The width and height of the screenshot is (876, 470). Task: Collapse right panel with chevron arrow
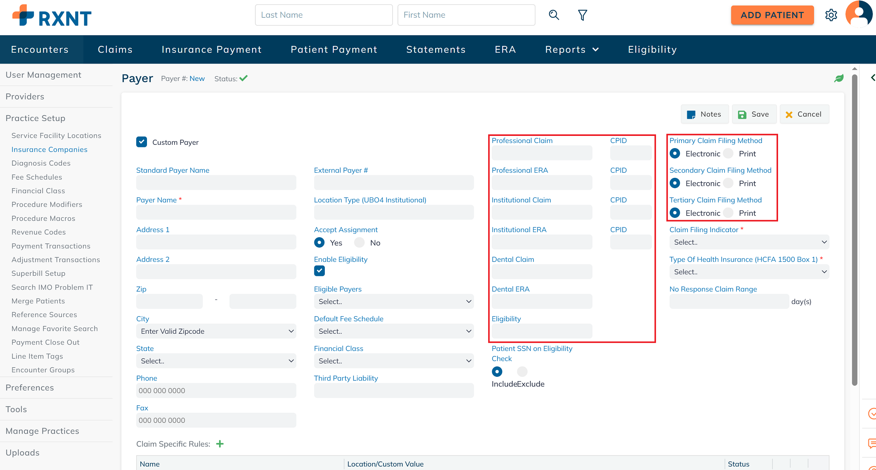tap(873, 78)
